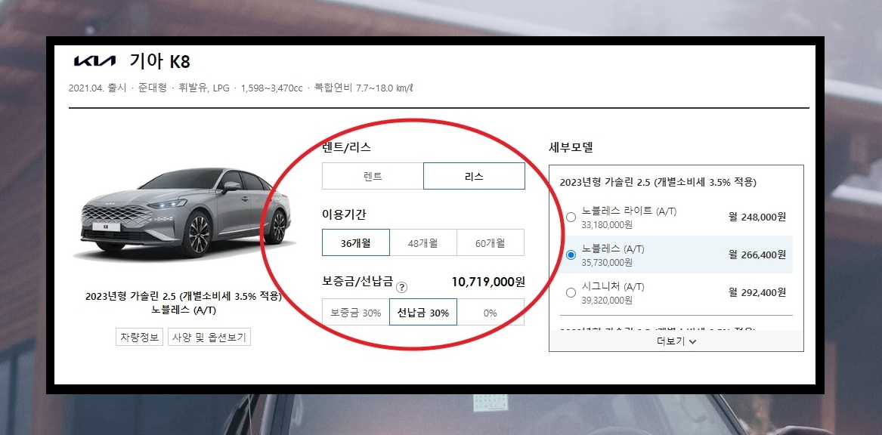Click the 2021.04. 출시 spec line
882x435 pixels.
pyautogui.click(x=241, y=88)
